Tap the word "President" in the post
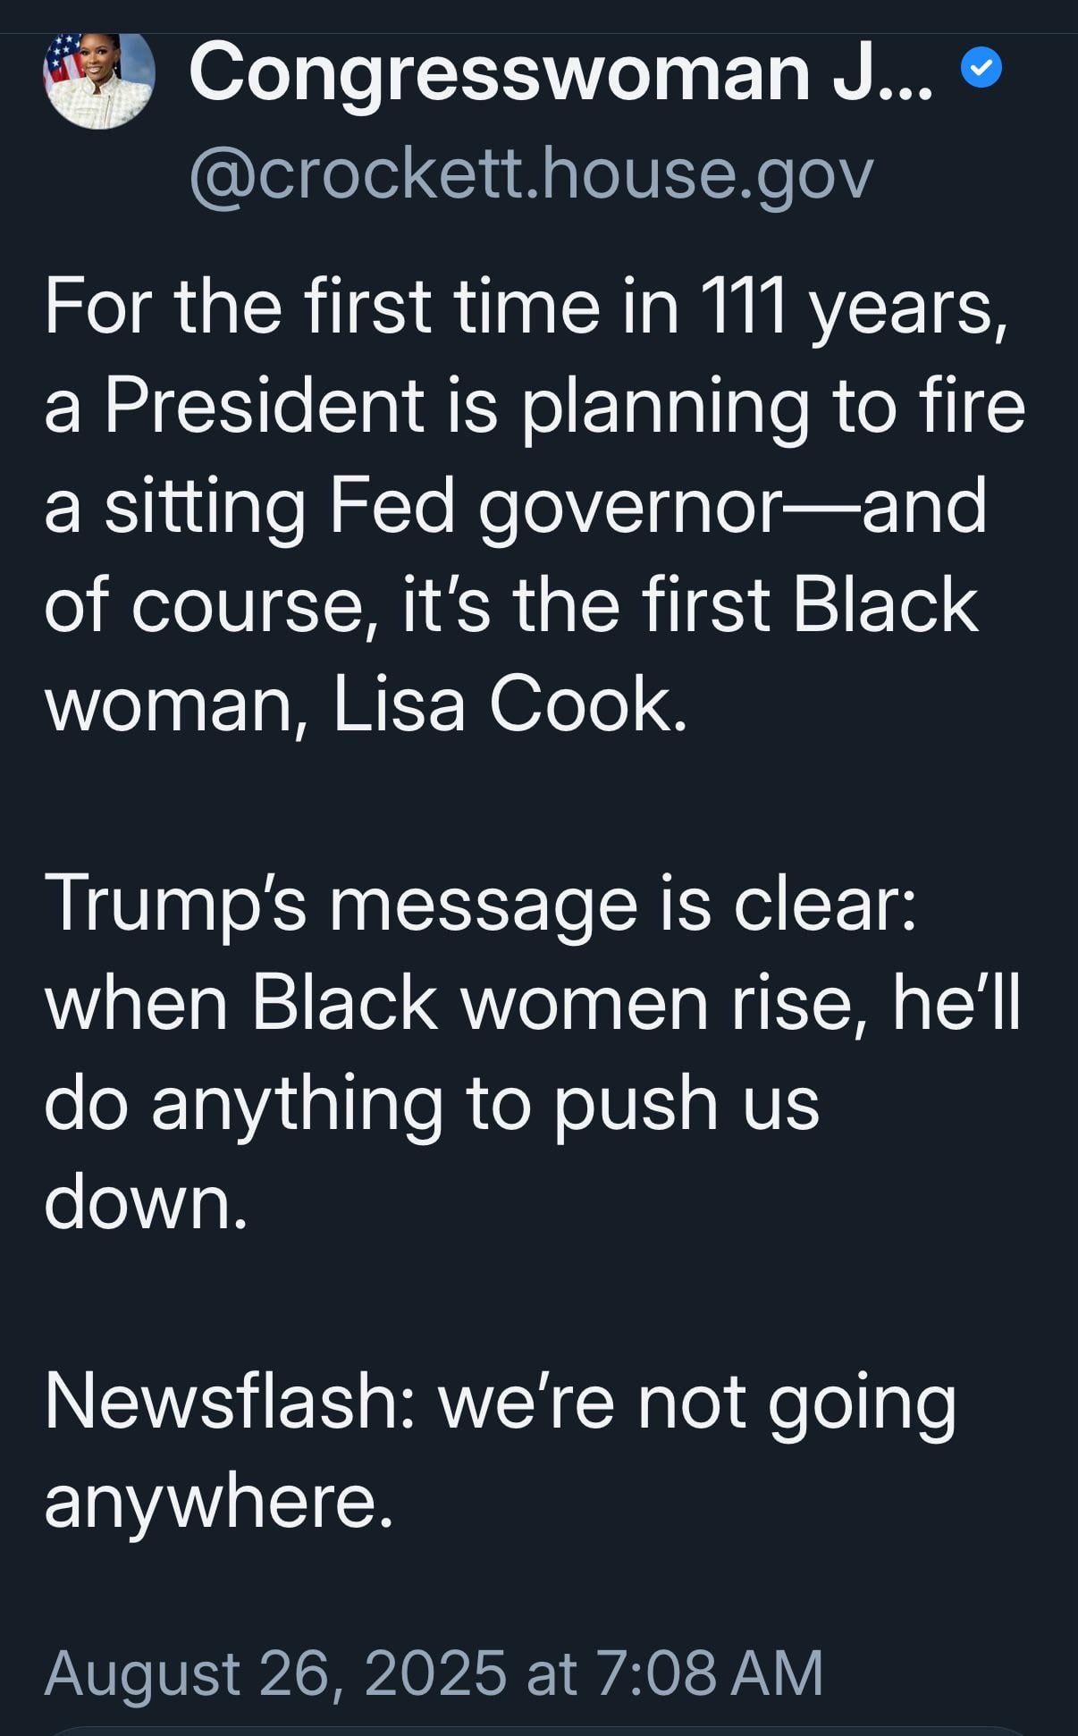The height and width of the screenshot is (1736, 1078). (264, 405)
